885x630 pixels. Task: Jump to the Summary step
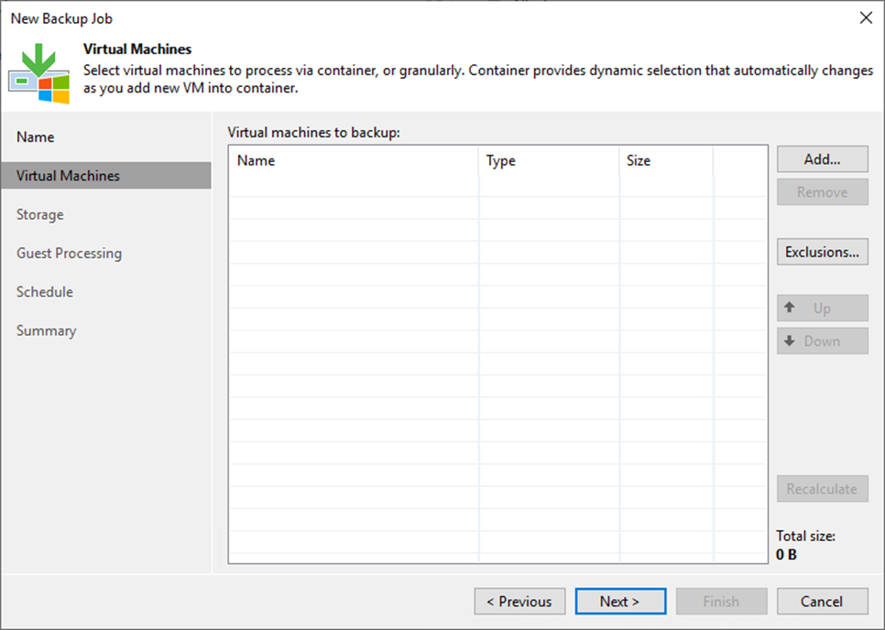pos(46,331)
